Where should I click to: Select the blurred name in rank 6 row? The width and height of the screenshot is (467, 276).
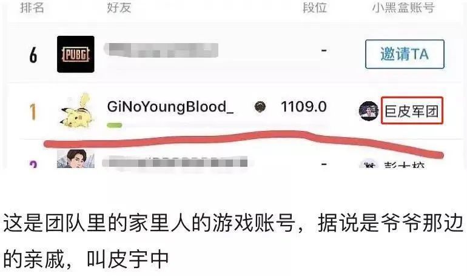pyautogui.click(x=161, y=50)
